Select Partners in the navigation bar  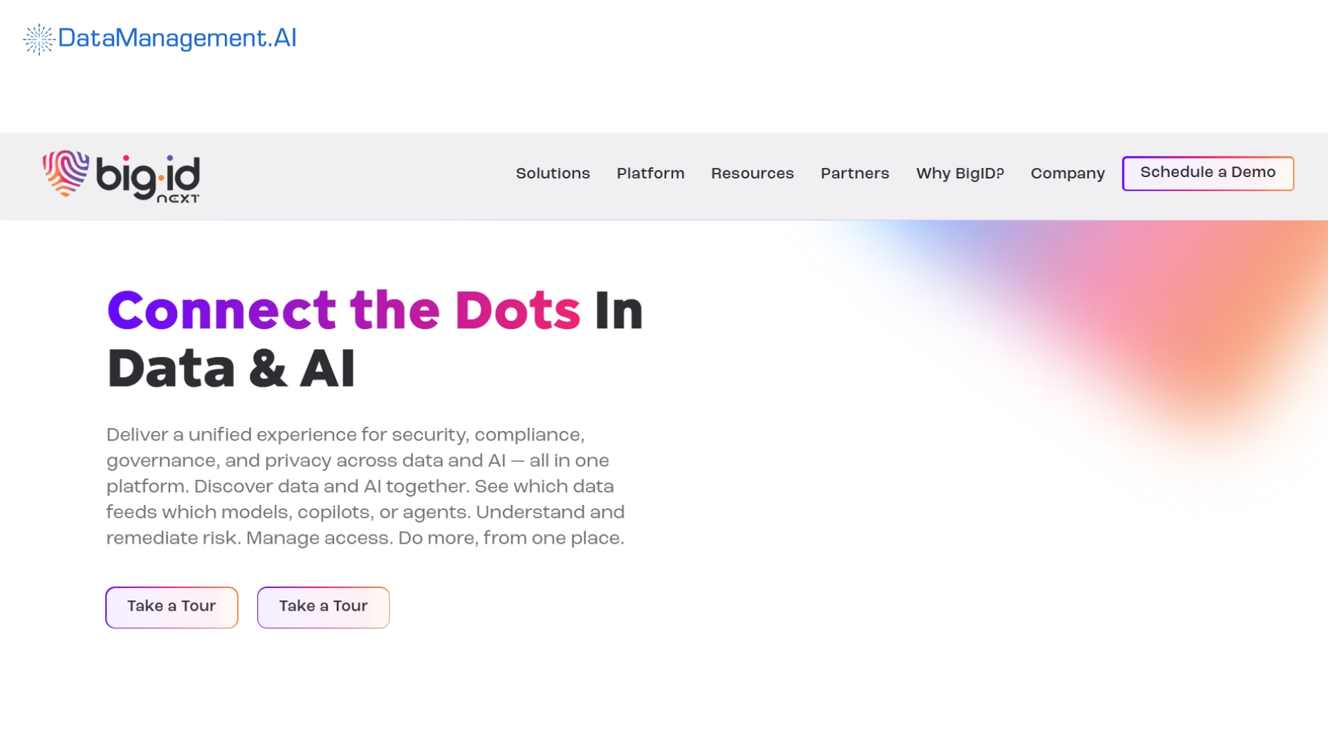pyautogui.click(x=854, y=173)
